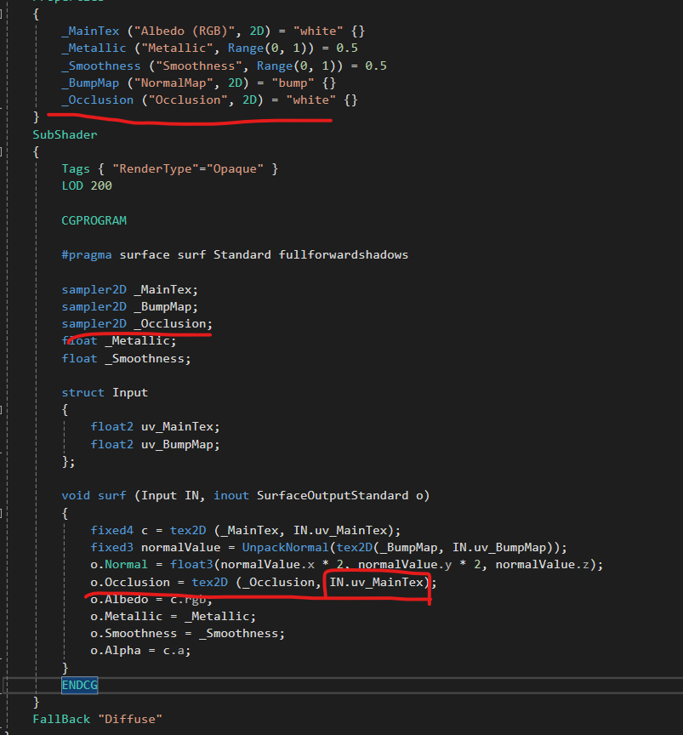The height and width of the screenshot is (735, 683).
Task: Click the _BumpMap ("NormalMap", 2D) property line
Action: (x=199, y=83)
